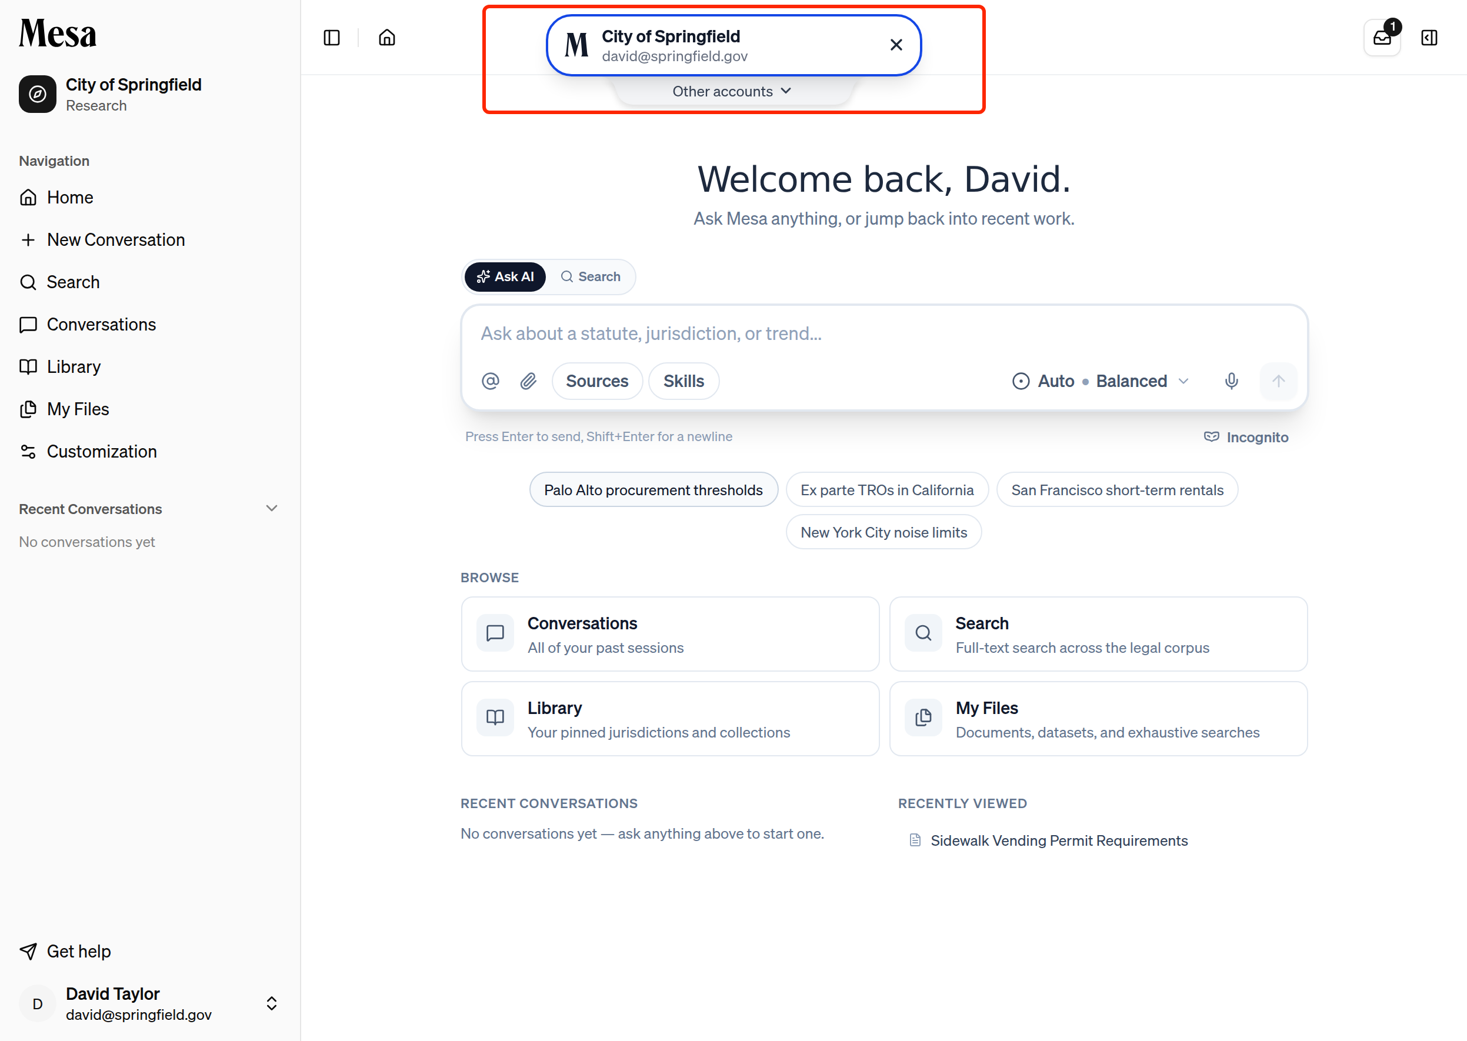Image resolution: width=1467 pixels, height=1041 pixels.
Task: Open Customization settings
Action: 150,451
